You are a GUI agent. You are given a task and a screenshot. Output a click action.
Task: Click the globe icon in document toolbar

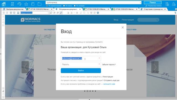98,13
